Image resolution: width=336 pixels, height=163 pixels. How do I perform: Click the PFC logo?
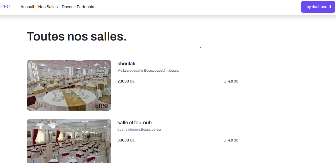(x=5, y=7)
